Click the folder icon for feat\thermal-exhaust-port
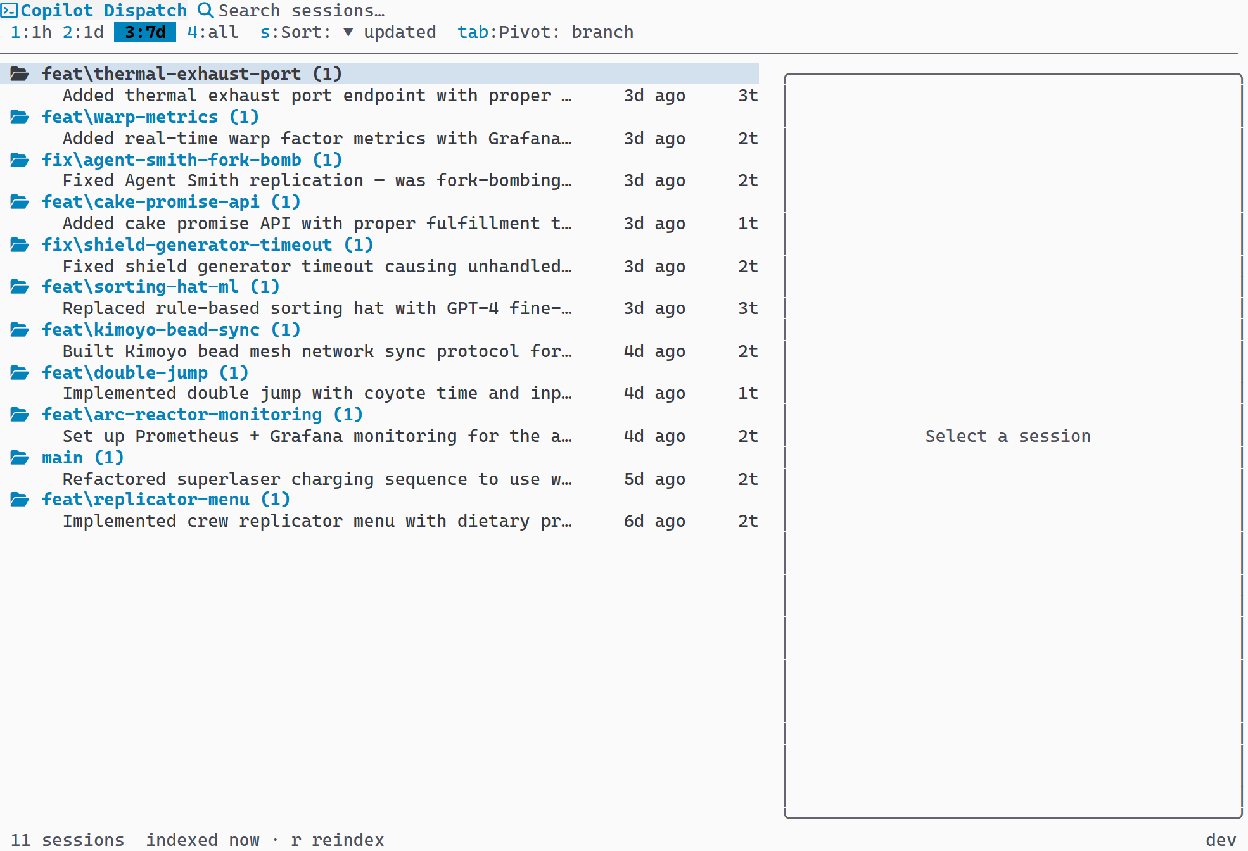The image size is (1248, 851). tap(20, 73)
